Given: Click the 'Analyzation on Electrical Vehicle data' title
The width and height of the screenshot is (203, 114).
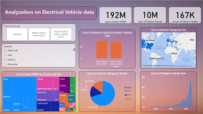Looking at the screenshot, I should coord(49,12).
